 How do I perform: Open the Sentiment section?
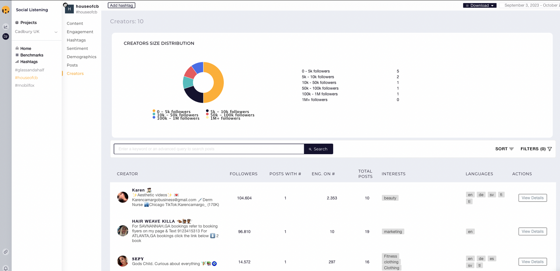tap(77, 48)
